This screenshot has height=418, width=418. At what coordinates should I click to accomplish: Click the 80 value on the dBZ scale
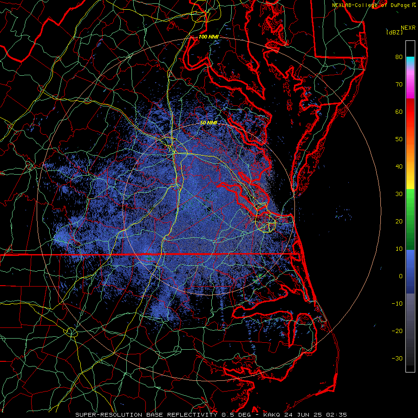pos(399,57)
